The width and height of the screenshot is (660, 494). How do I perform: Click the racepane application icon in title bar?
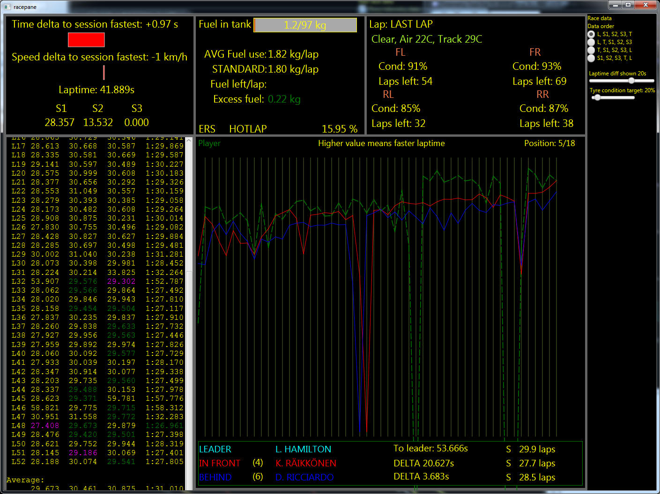7,7
